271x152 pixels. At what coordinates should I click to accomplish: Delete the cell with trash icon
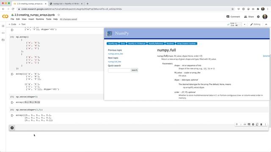point(261,124)
